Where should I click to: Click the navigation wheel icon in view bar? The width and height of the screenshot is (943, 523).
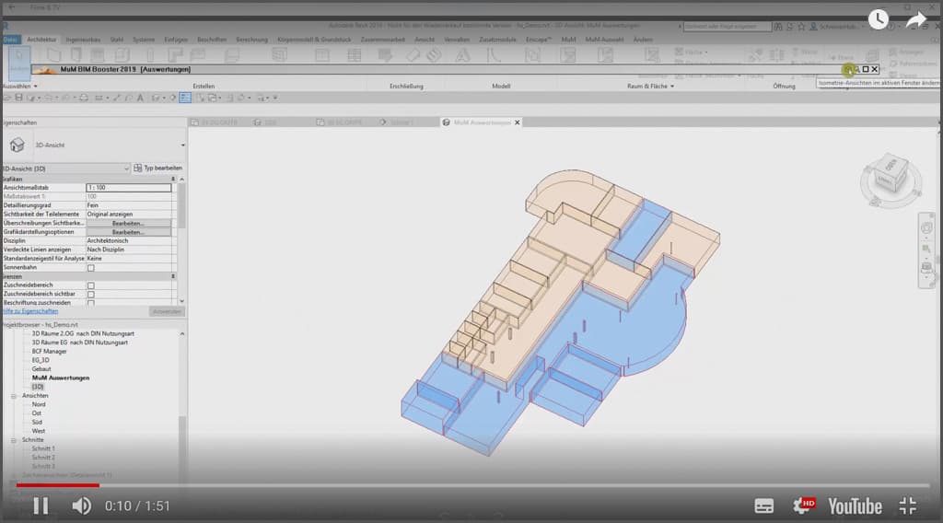click(x=926, y=227)
